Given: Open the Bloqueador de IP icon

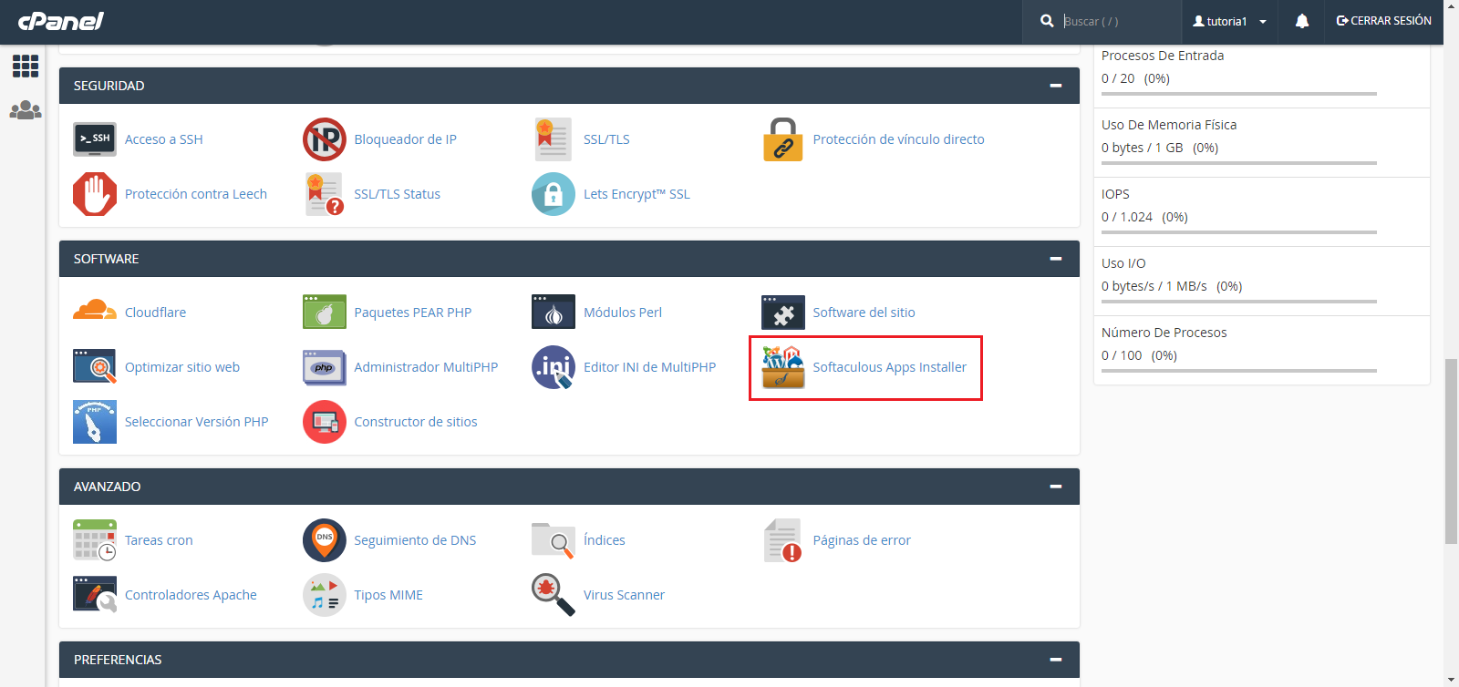Looking at the screenshot, I should pos(325,139).
